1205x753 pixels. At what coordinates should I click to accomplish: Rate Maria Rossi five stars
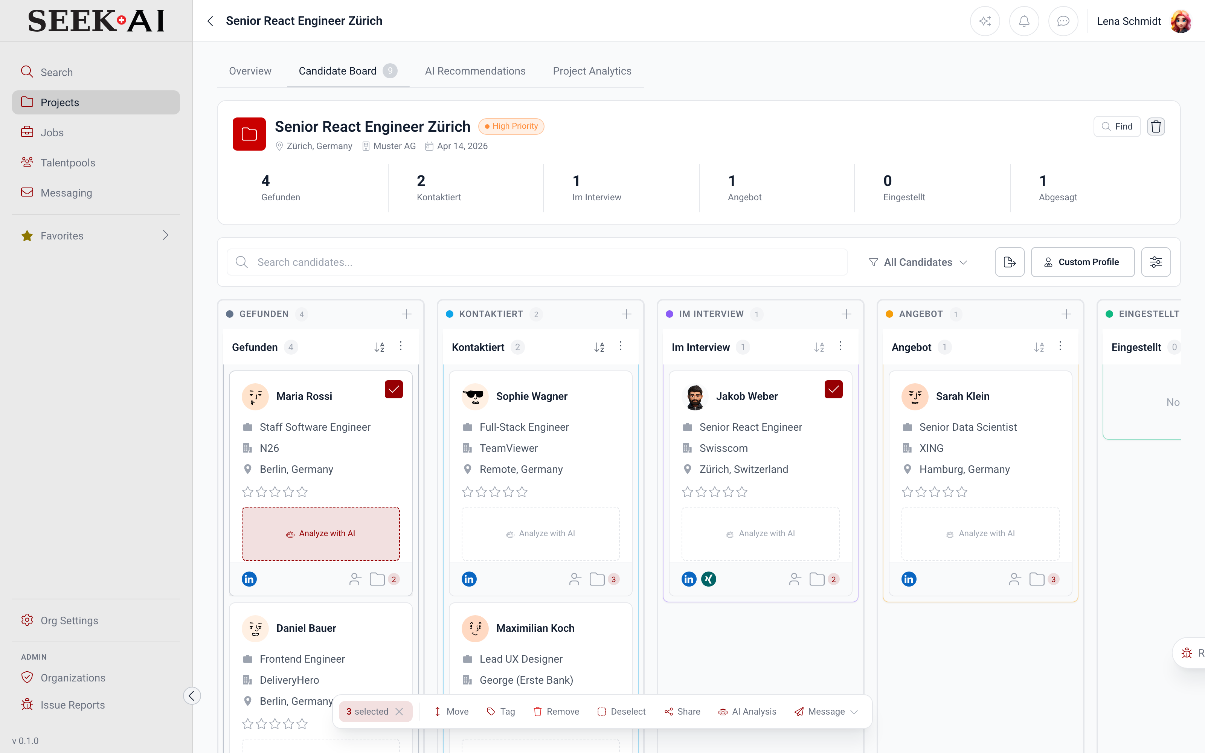click(302, 492)
